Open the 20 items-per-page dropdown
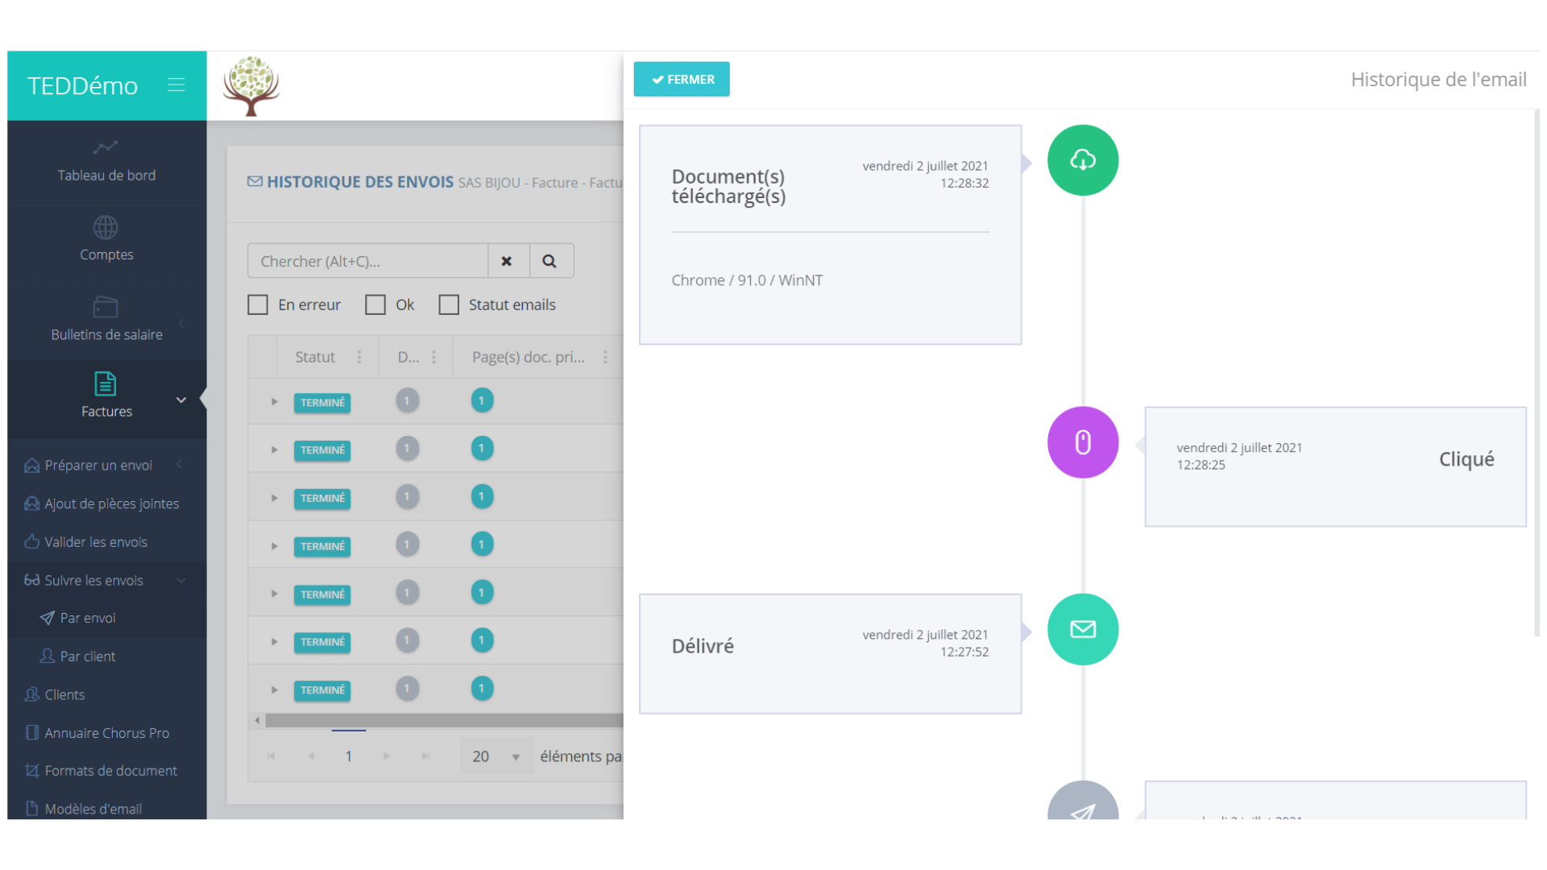 pyautogui.click(x=496, y=756)
